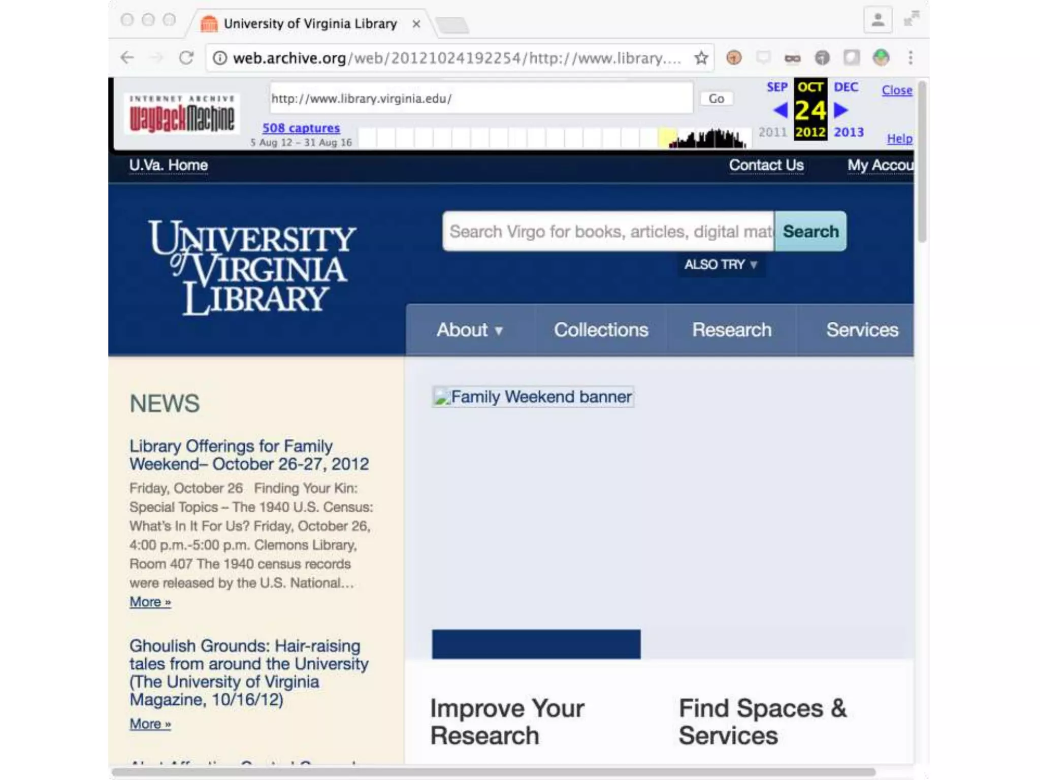Open the 508 captures link
The height and width of the screenshot is (780, 1040).
pyautogui.click(x=301, y=128)
